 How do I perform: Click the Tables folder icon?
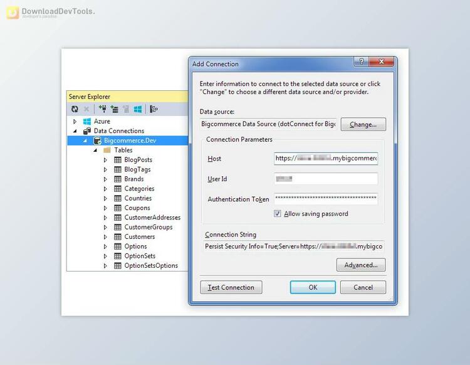[107, 151]
